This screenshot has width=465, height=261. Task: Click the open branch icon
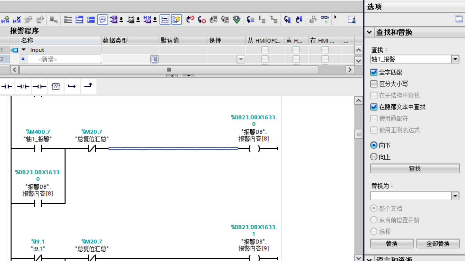pyautogui.click(x=72, y=86)
